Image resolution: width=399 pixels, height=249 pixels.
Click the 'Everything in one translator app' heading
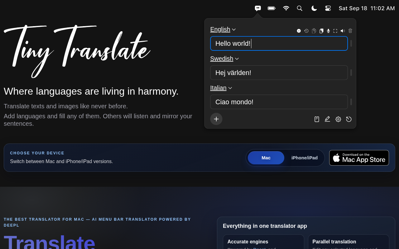click(x=265, y=226)
